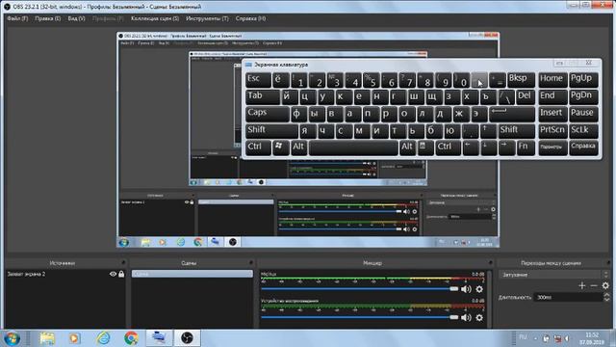Image resolution: width=616 pixels, height=347 pixels.
Task: Toggle Caps on the On-Screen Keyboard
Action: pyautogui.click(x=268, y=114)
